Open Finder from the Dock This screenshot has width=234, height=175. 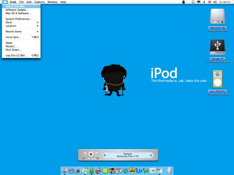(x=65, y=171)
